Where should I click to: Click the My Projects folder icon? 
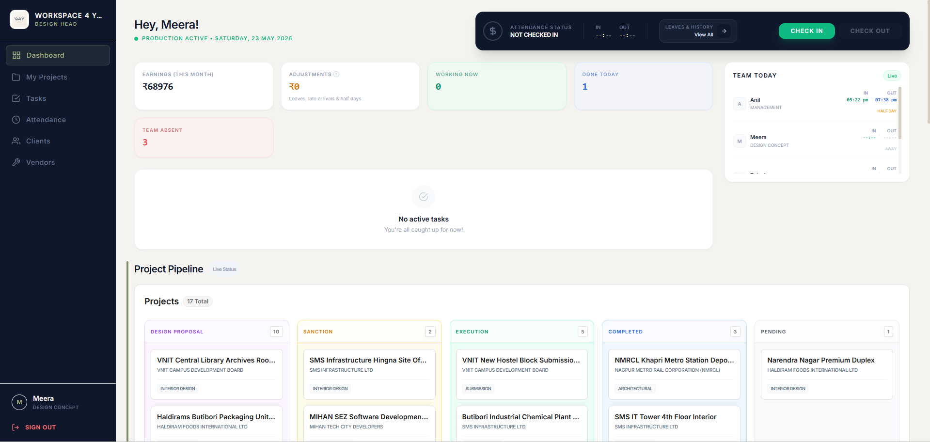[16, 77]
